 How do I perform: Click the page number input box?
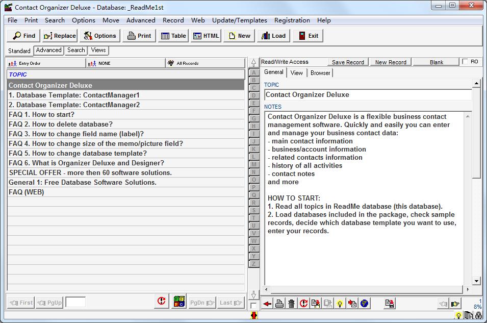75,302
